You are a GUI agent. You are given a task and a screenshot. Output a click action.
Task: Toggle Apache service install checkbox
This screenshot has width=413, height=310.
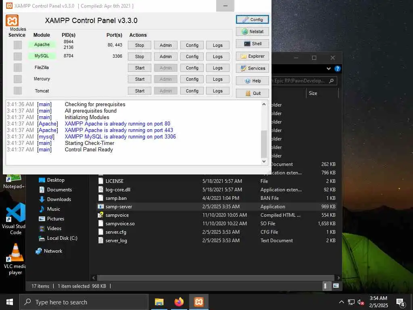(18, 45)
